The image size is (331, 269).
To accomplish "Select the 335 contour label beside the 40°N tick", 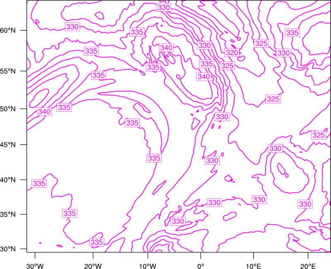I will click(39, 183).
